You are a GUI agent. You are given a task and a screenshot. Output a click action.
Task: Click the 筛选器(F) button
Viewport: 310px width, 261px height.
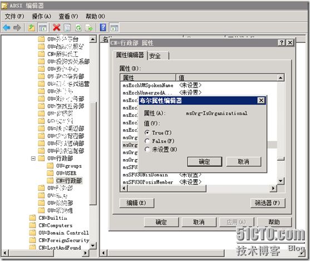point(267,203)
